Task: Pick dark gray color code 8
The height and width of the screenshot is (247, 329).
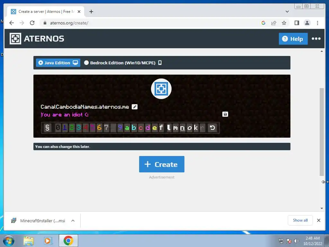Action: coord(113,128)
